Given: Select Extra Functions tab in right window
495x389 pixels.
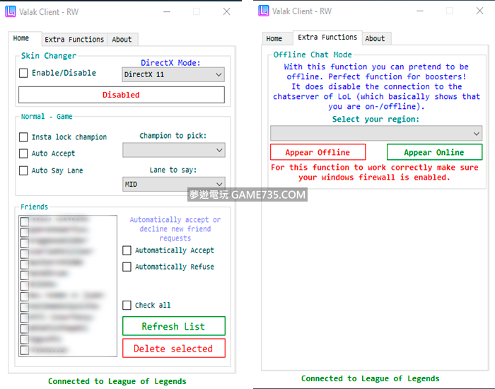Looking at the screenshot, I should (x=327, y=37).
